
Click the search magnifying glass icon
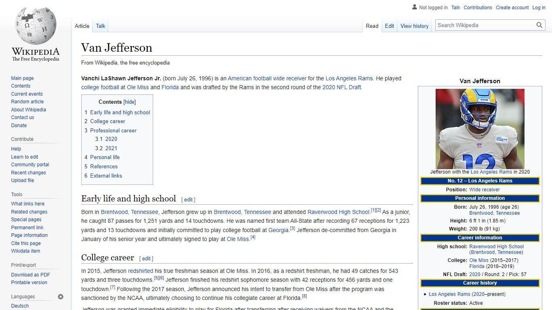(539, 25)
